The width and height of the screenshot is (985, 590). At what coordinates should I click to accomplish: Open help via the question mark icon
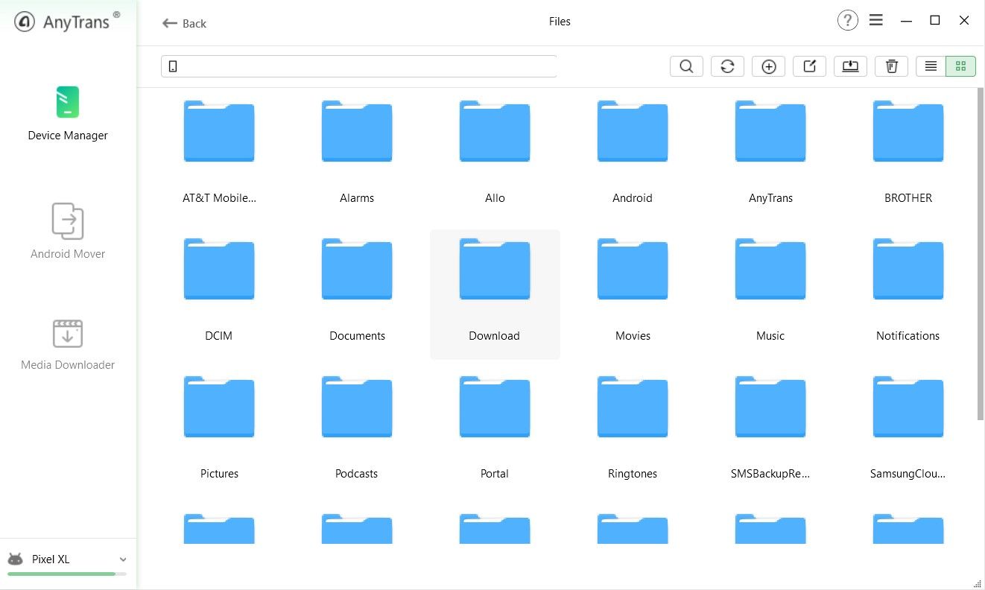(x=847, y=20)
